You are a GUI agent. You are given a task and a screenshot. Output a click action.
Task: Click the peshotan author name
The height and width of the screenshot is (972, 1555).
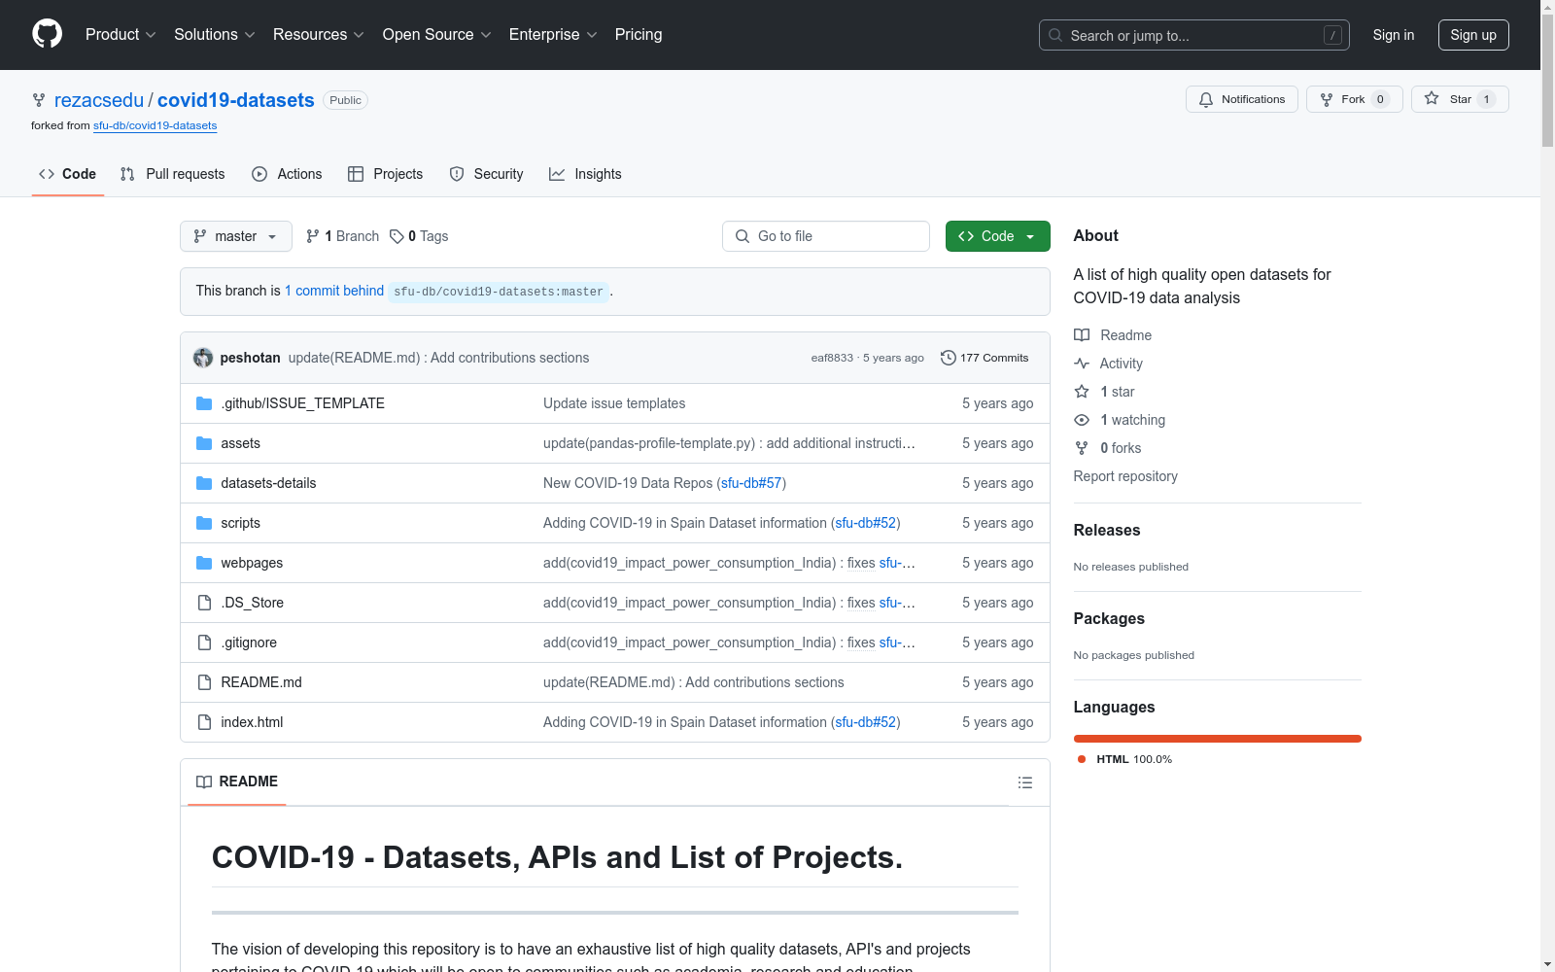pyautogui.click(x=250, y=358)
